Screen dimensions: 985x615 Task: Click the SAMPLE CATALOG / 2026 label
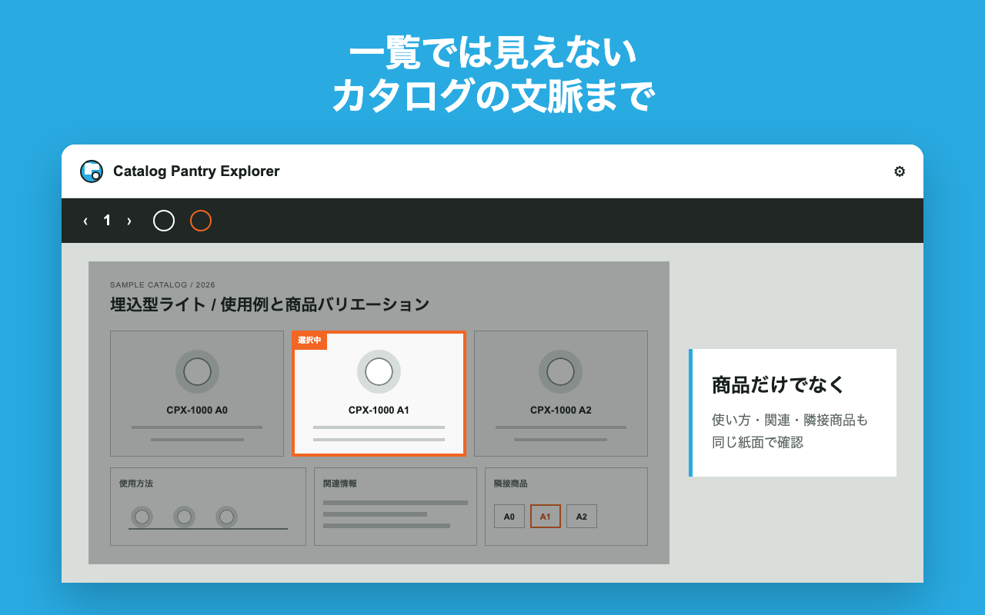[162, 284]
